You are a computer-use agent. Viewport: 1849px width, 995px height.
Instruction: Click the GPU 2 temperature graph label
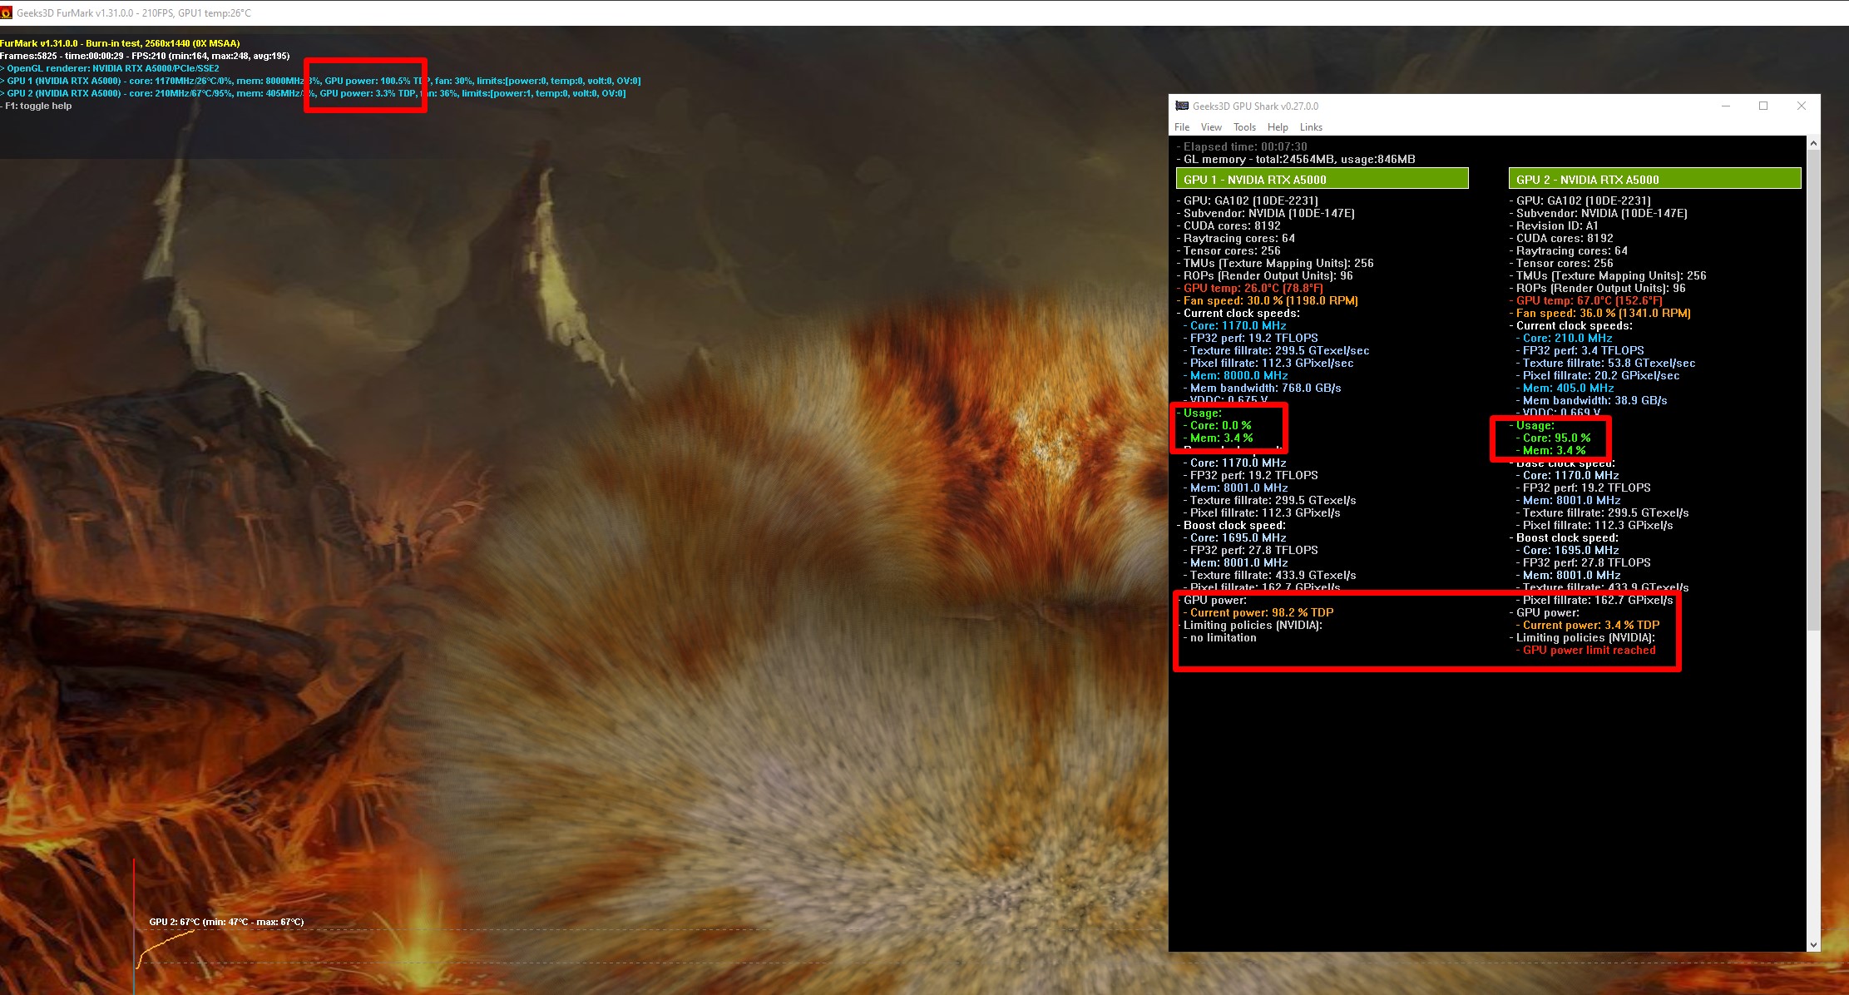click(226, 922)
